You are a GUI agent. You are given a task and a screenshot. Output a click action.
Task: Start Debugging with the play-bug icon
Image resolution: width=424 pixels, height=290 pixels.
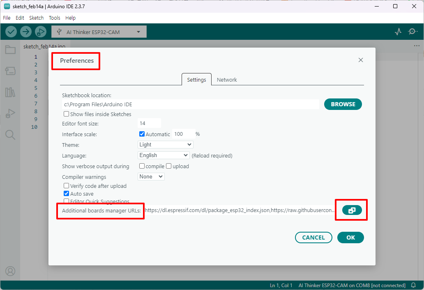(x=41, y=32)
